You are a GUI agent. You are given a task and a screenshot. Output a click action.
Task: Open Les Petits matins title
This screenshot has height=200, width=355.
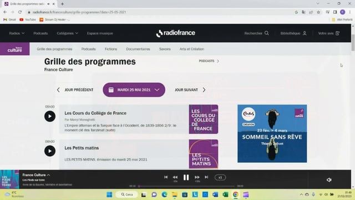tap(82, 148)
